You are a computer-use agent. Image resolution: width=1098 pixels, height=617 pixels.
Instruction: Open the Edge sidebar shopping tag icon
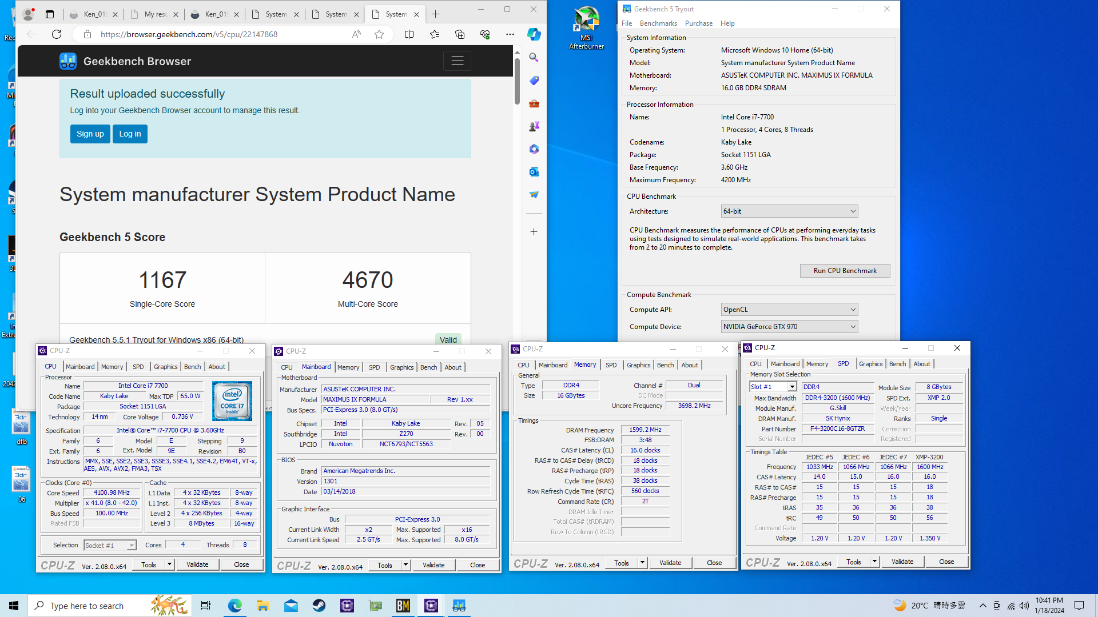(534, 81)
